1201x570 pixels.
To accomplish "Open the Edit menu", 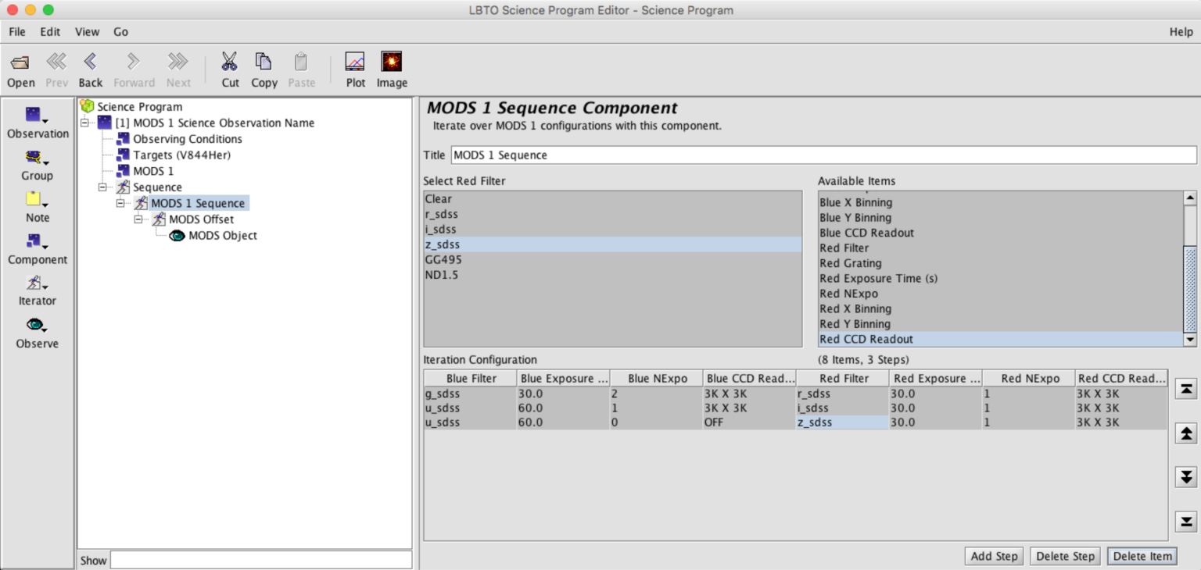I will tap(50, 32).
